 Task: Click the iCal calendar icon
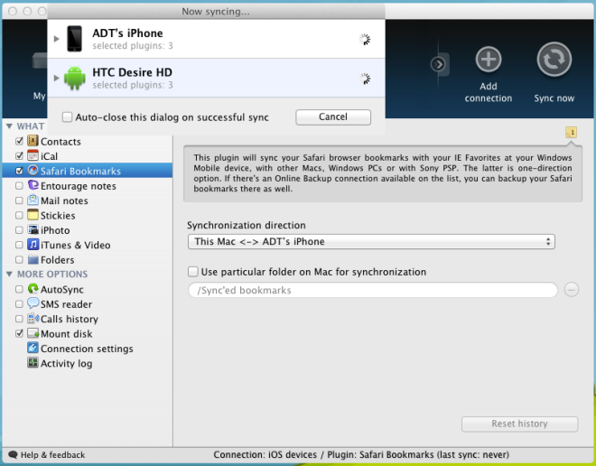33,155
